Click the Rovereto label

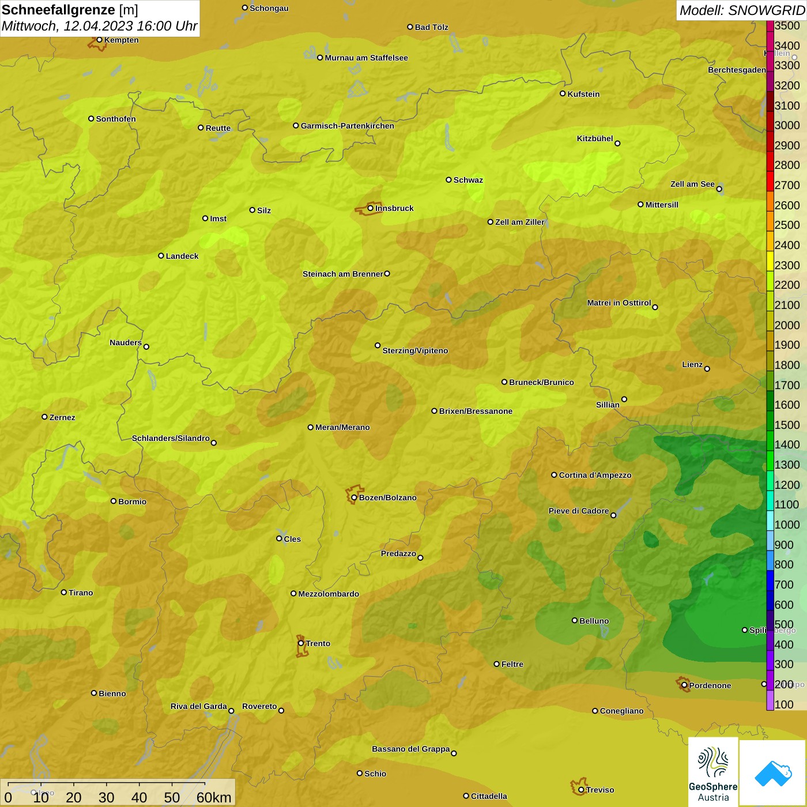(259, 706)
